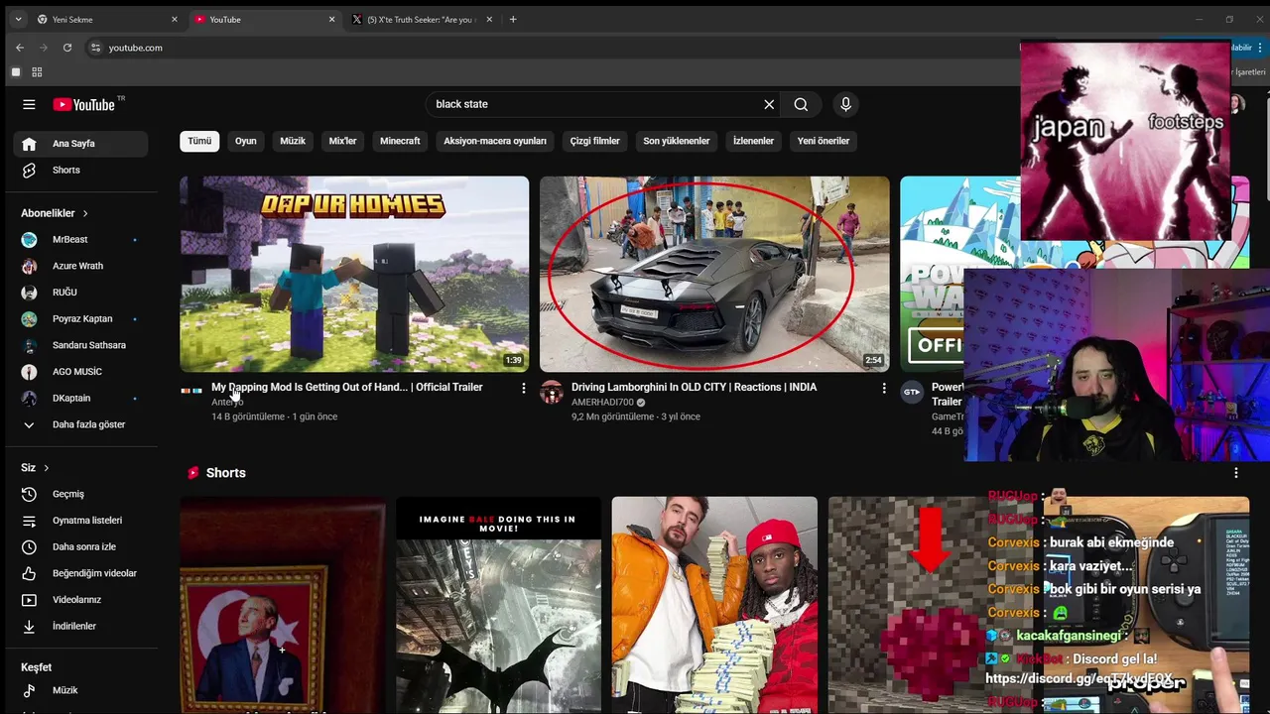Viewport: 1270px width, 714px height.
Task: Open Sandaru Sathsara channel subscription
Action: [x=80, y=345]
